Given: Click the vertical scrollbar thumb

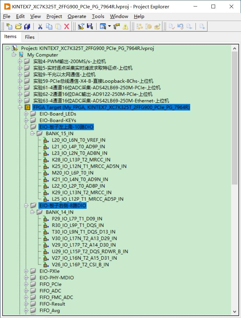Looking at the screenshot, I should (x=235, y=118).
